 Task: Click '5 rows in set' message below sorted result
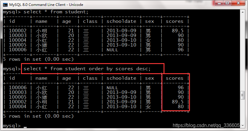(x=38, y=116)
